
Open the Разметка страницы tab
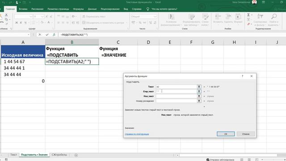tap(58, 9)
